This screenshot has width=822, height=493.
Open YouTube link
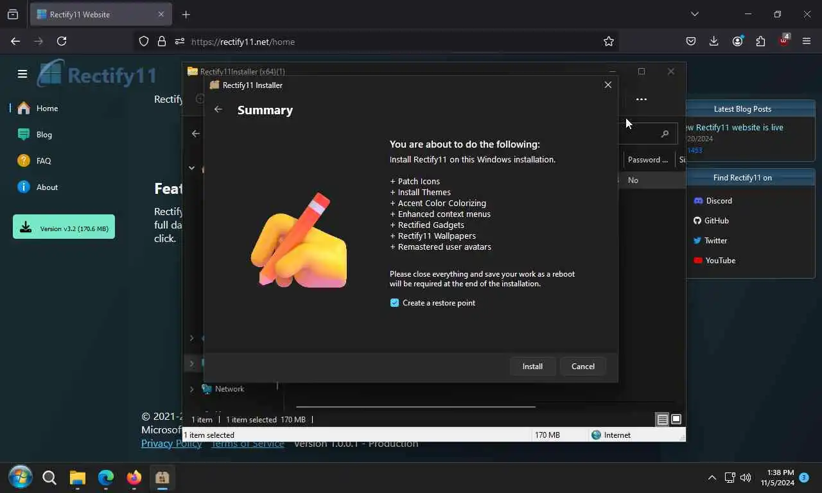coord(715,260)
